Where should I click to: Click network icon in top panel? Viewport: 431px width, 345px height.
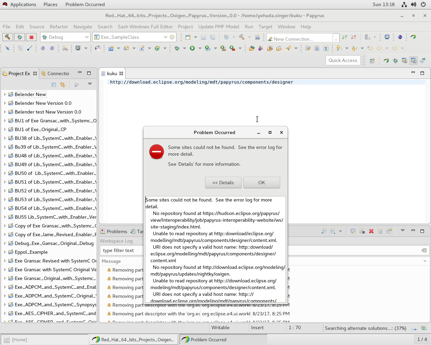(404, 4)
